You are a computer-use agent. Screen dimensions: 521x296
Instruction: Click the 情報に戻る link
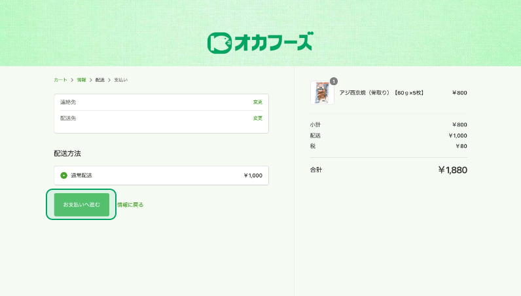(x=130, y=205)
